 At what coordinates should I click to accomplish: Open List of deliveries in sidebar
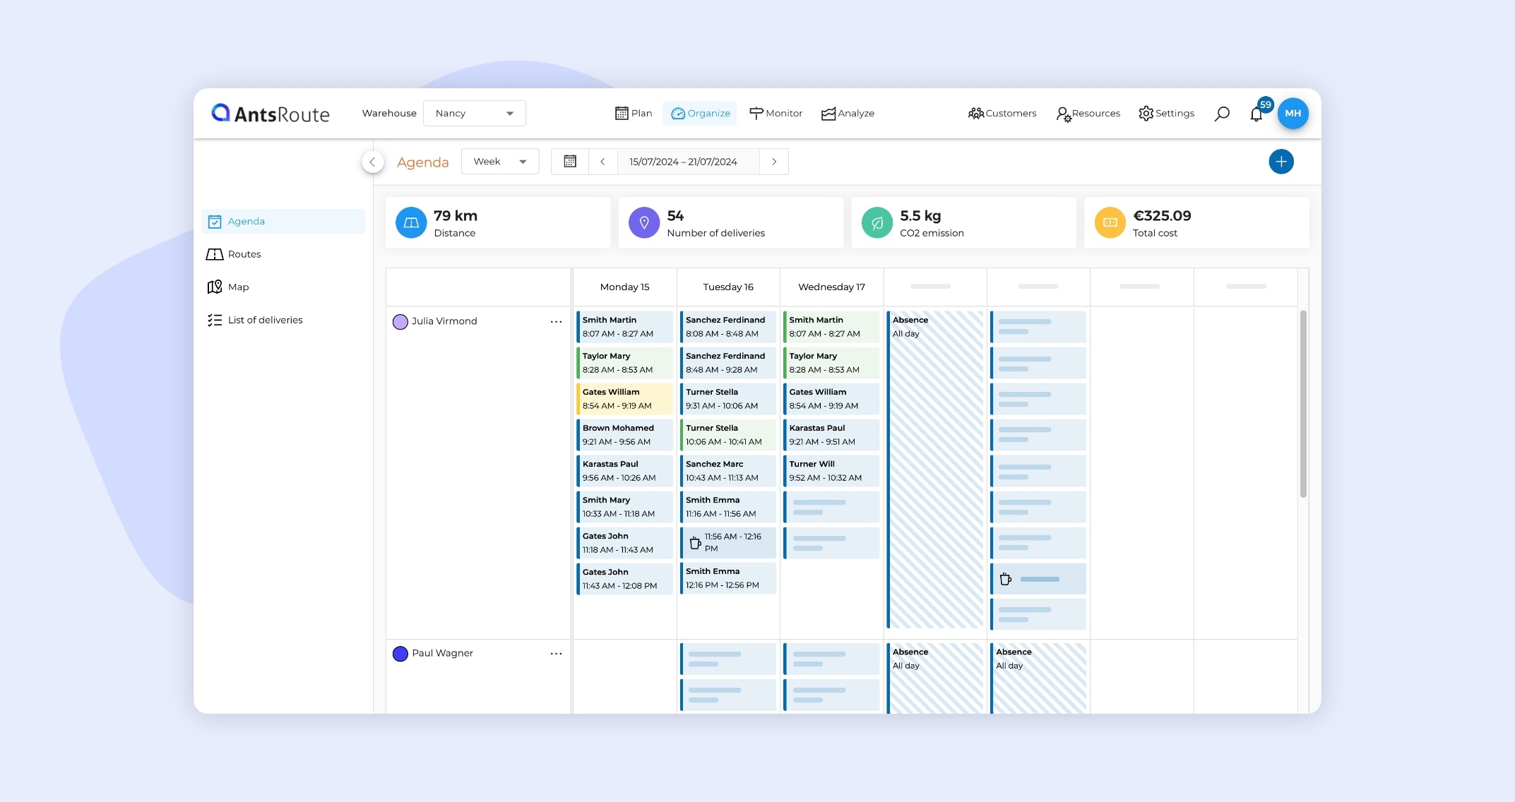tap(265, 320)
